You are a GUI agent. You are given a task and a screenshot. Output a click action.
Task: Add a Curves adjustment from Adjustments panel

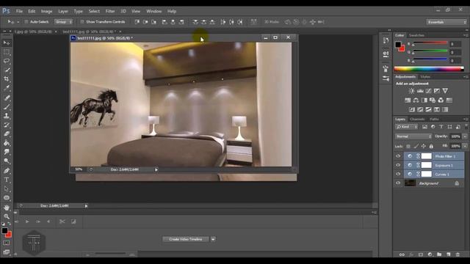(x=429, y=91)
